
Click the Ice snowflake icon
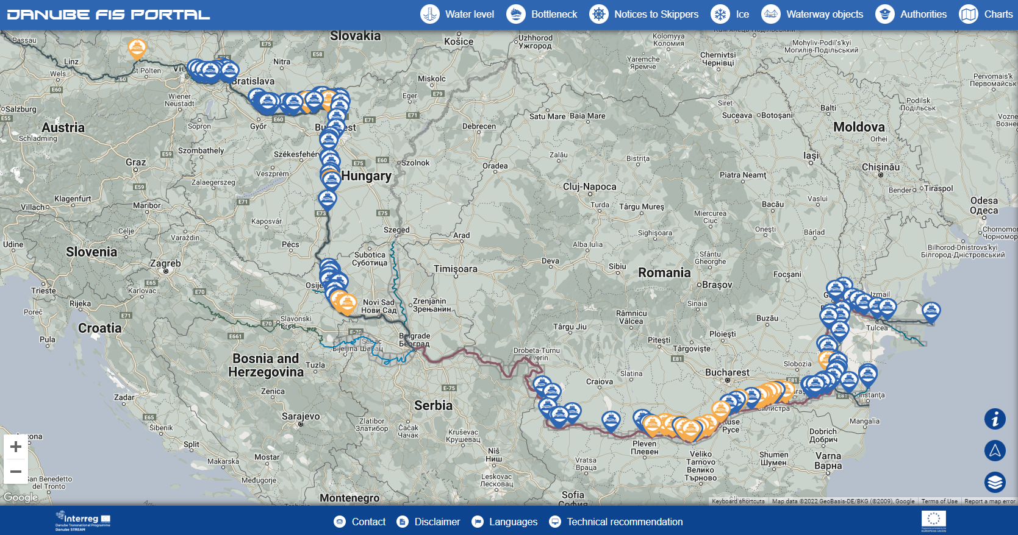click(x=720, y=14)
